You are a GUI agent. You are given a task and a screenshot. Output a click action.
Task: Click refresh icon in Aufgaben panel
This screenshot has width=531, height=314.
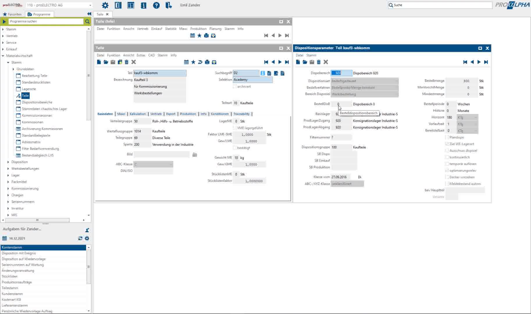(80, 238)
